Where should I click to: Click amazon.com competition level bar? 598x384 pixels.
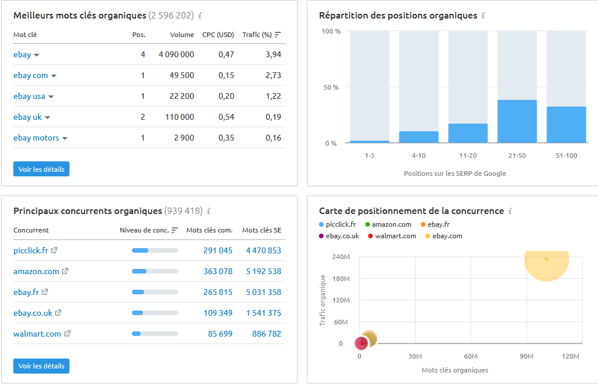pyautogui.click(x=155, y=271)
